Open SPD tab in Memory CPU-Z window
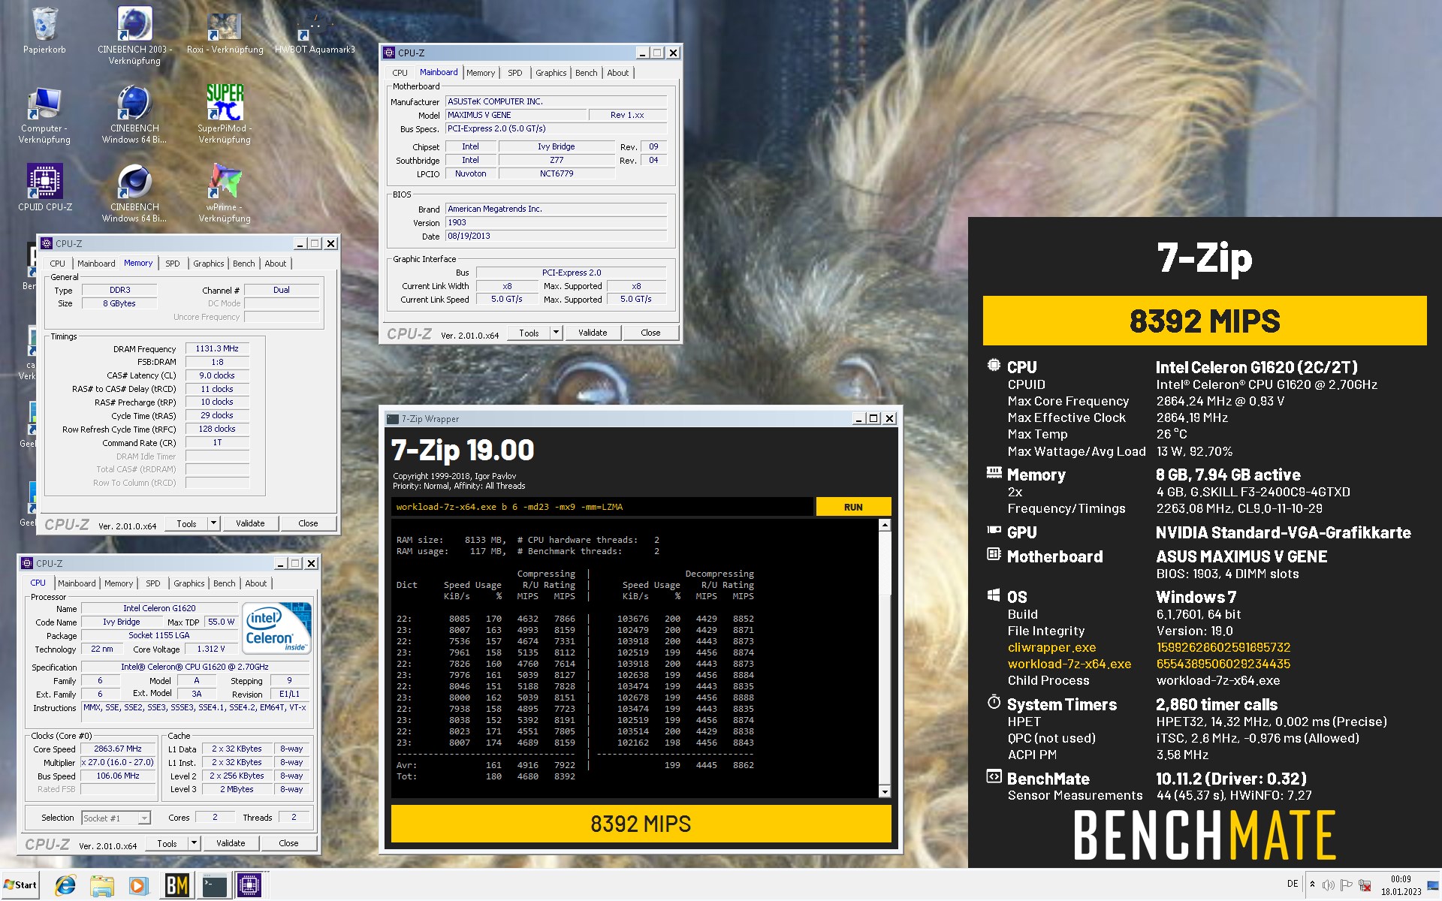The image size is (1442, 901). (x=172, y=264)
